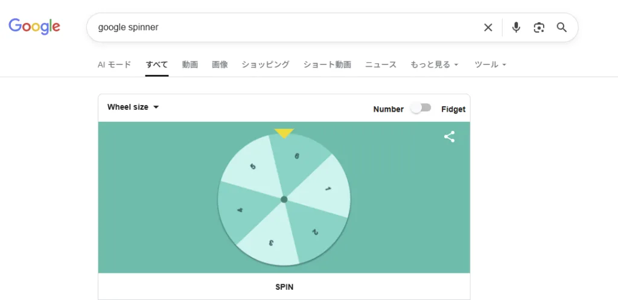The height and width of the screenshot is (300, 618).
Task: Expand the もっと見る menu
Action: 435,65
